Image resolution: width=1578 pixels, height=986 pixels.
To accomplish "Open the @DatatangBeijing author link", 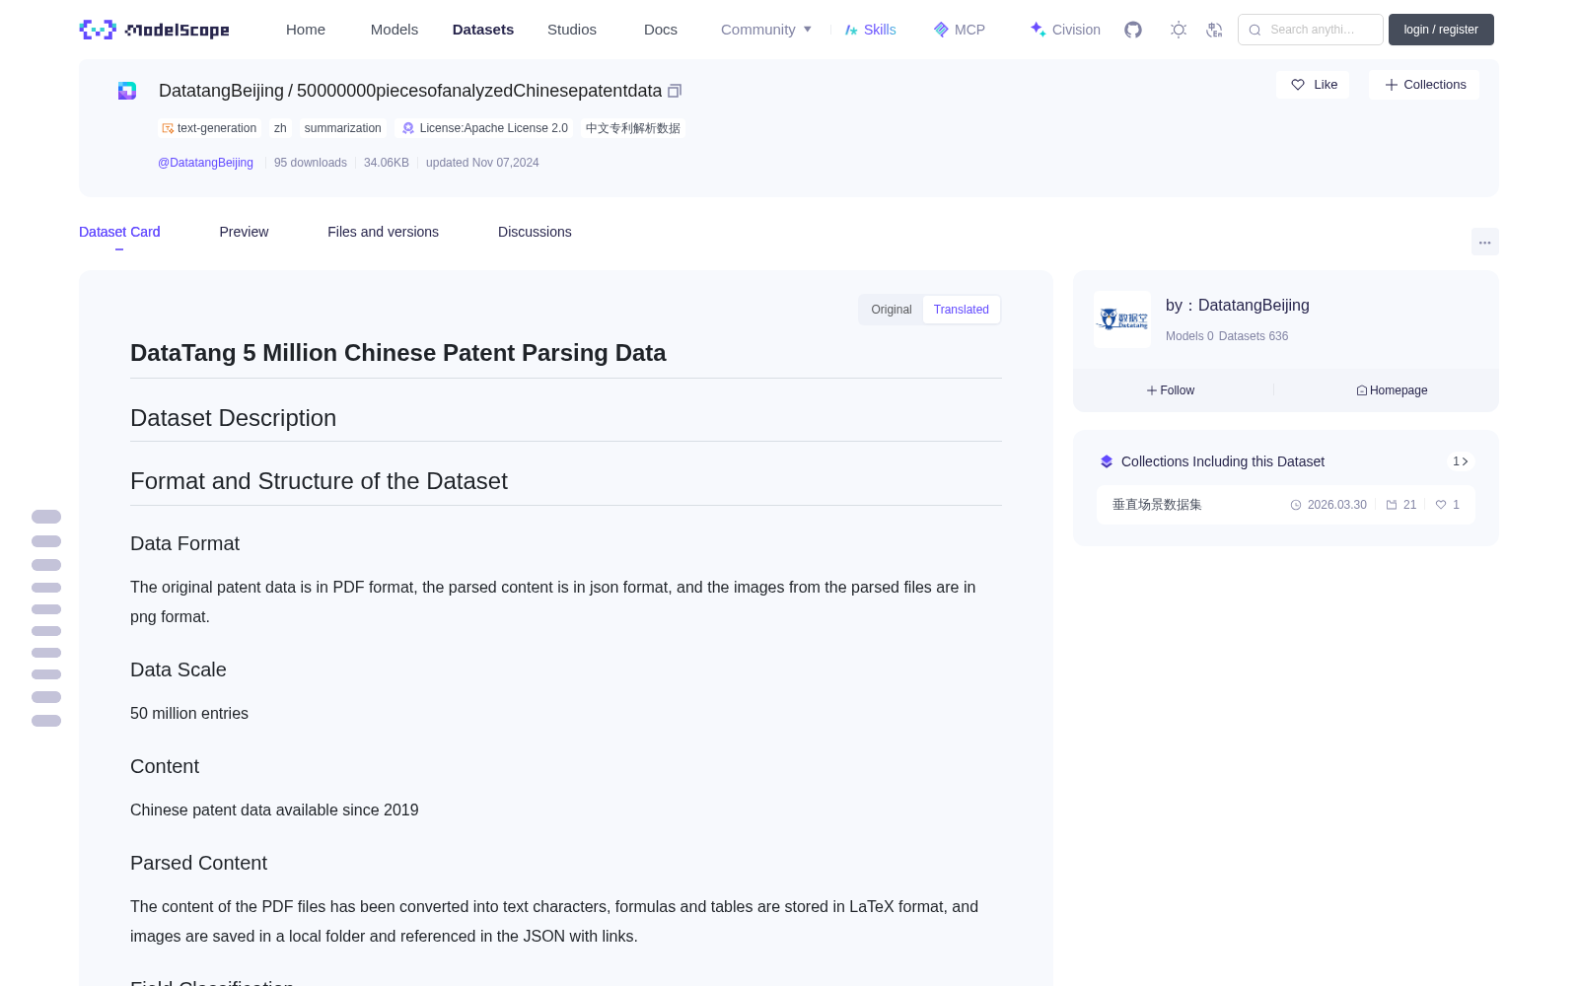I will 205,163.
